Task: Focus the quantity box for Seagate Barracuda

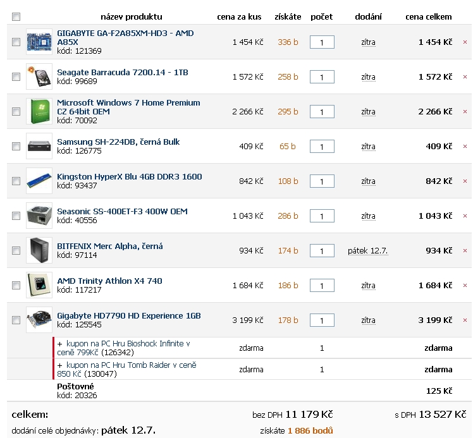Action: tap(322, 77)
